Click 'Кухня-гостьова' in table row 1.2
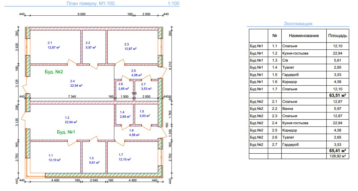This screenshot has height=191, width=358. (x=295, y=53)
